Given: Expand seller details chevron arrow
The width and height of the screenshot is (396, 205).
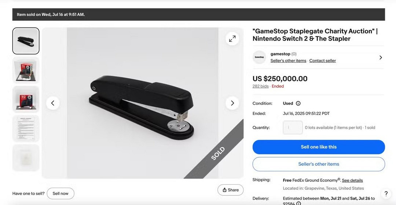Looking at the screenshot, I should [x=381, y=58].
